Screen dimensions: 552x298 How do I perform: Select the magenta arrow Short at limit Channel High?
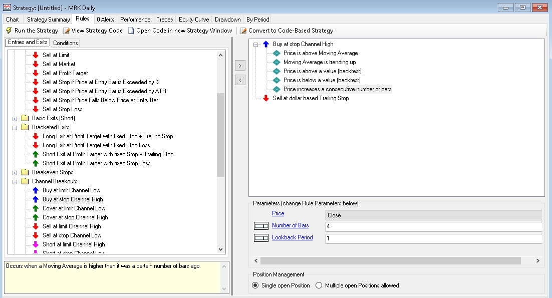coord(36,244)
